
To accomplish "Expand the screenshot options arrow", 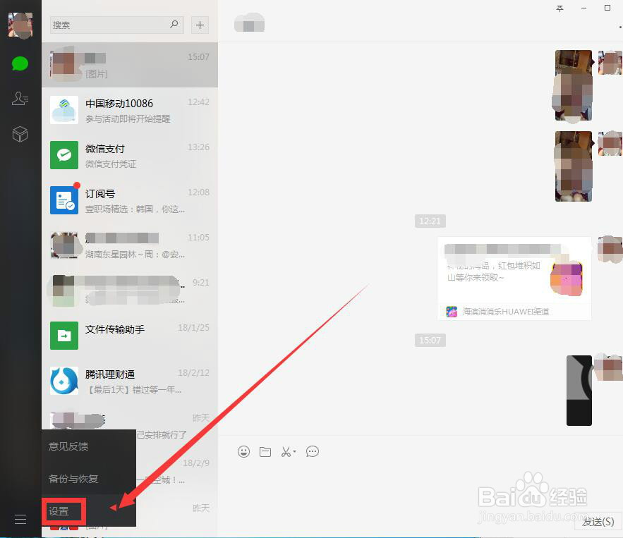I will point(294,453).
